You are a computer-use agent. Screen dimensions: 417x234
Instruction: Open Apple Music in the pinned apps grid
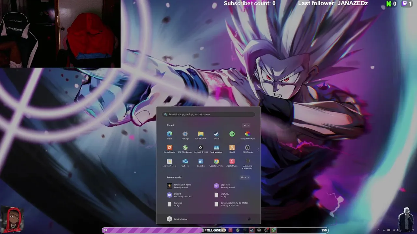click(x=232, y=162)
